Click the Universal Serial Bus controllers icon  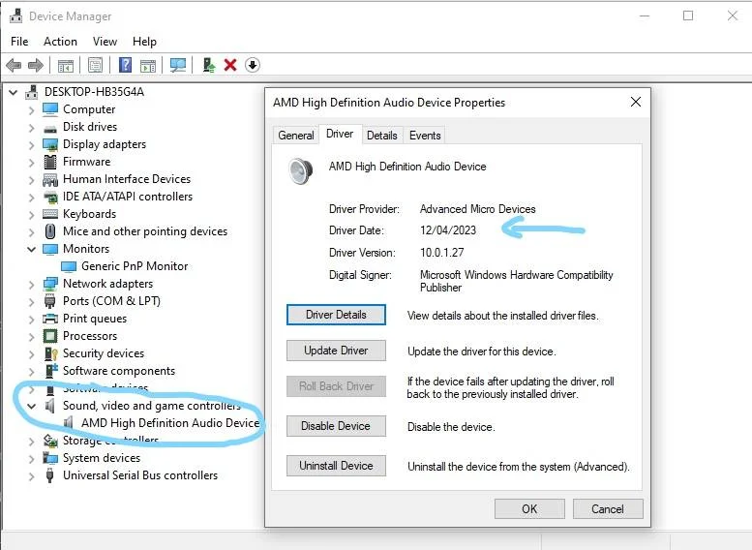tap(49, 475)
